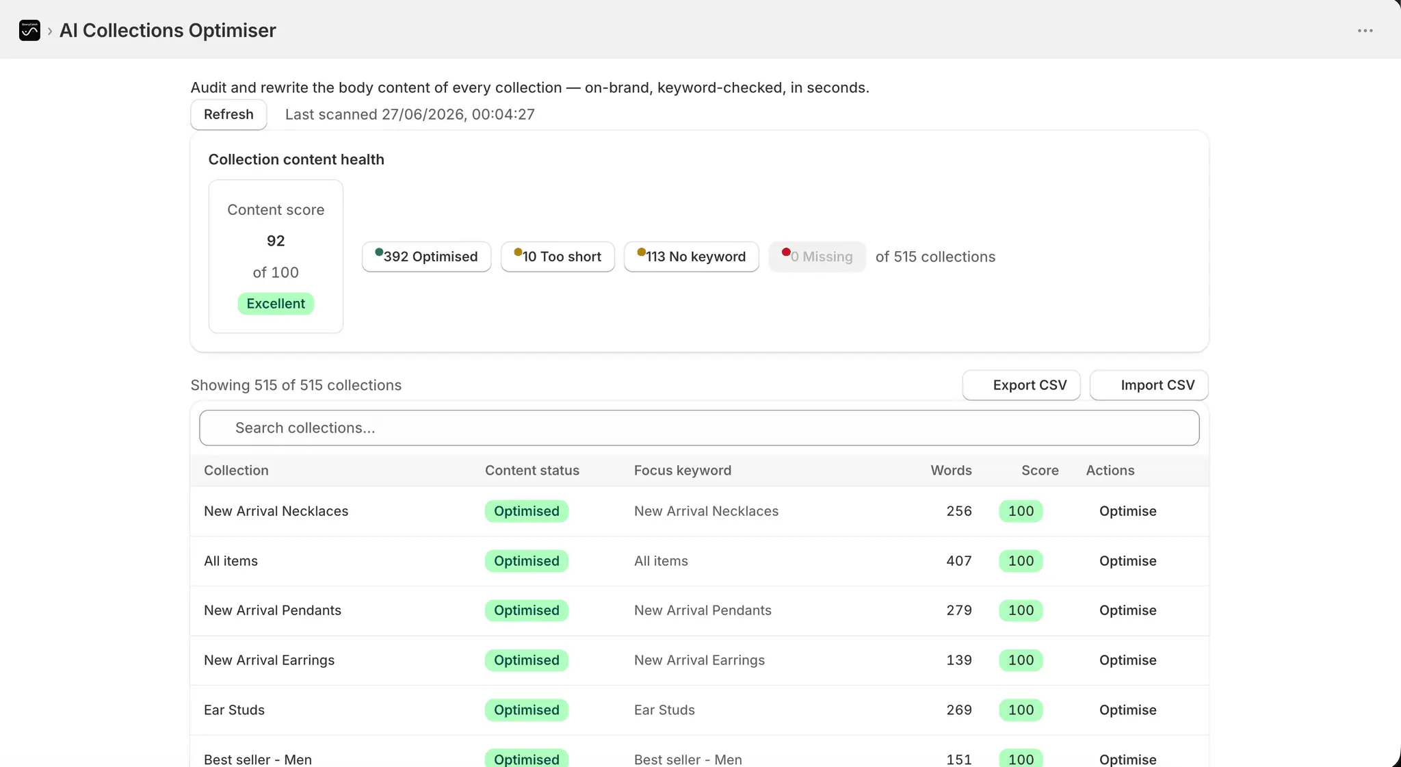The image size is (1401, 767).
Task: Click the word count 279
Action: pos(959,610)
